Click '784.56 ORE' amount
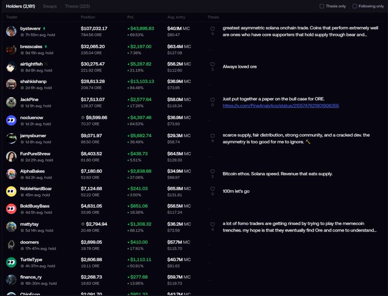The image size is (388, 296). [x=91, y=35]
